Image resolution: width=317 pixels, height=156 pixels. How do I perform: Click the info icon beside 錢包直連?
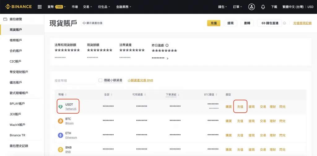pos(284,23)
